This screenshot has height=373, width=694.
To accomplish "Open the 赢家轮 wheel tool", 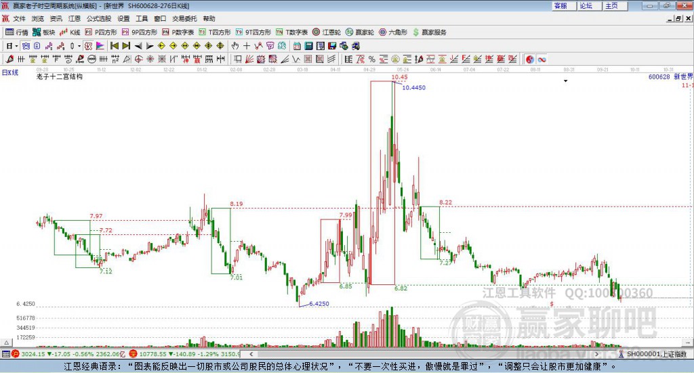I will pyautogui.click(x=359, y=32).
